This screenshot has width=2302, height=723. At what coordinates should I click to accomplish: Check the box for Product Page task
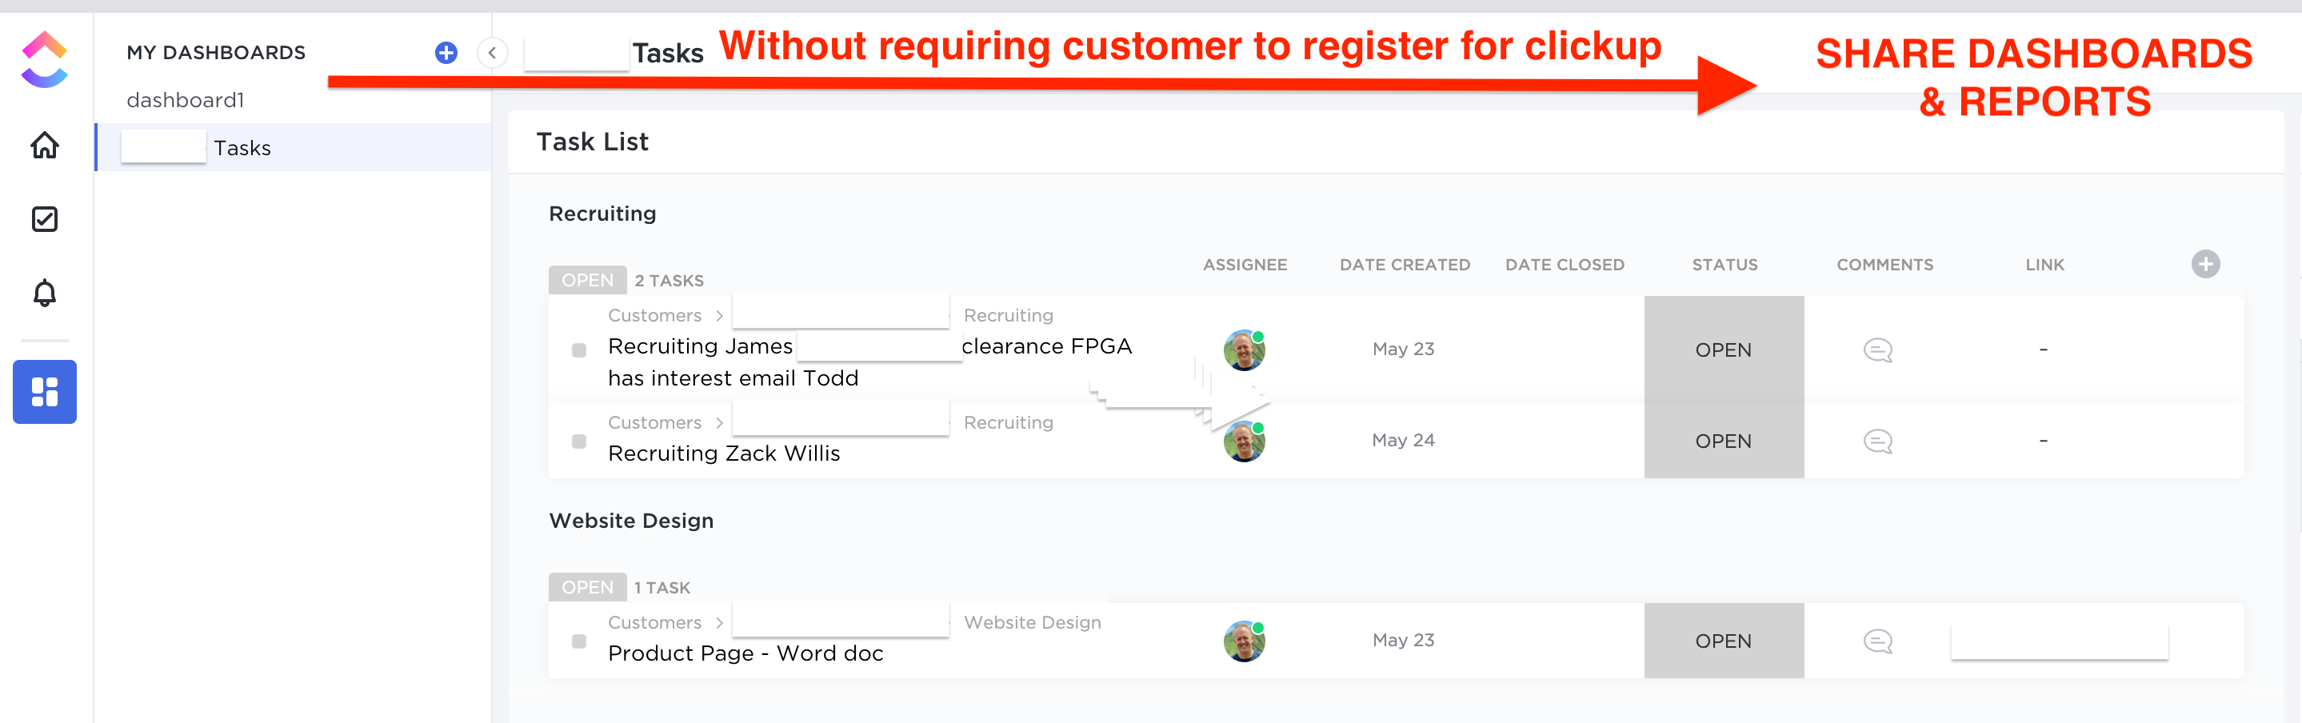coord(579,641)
